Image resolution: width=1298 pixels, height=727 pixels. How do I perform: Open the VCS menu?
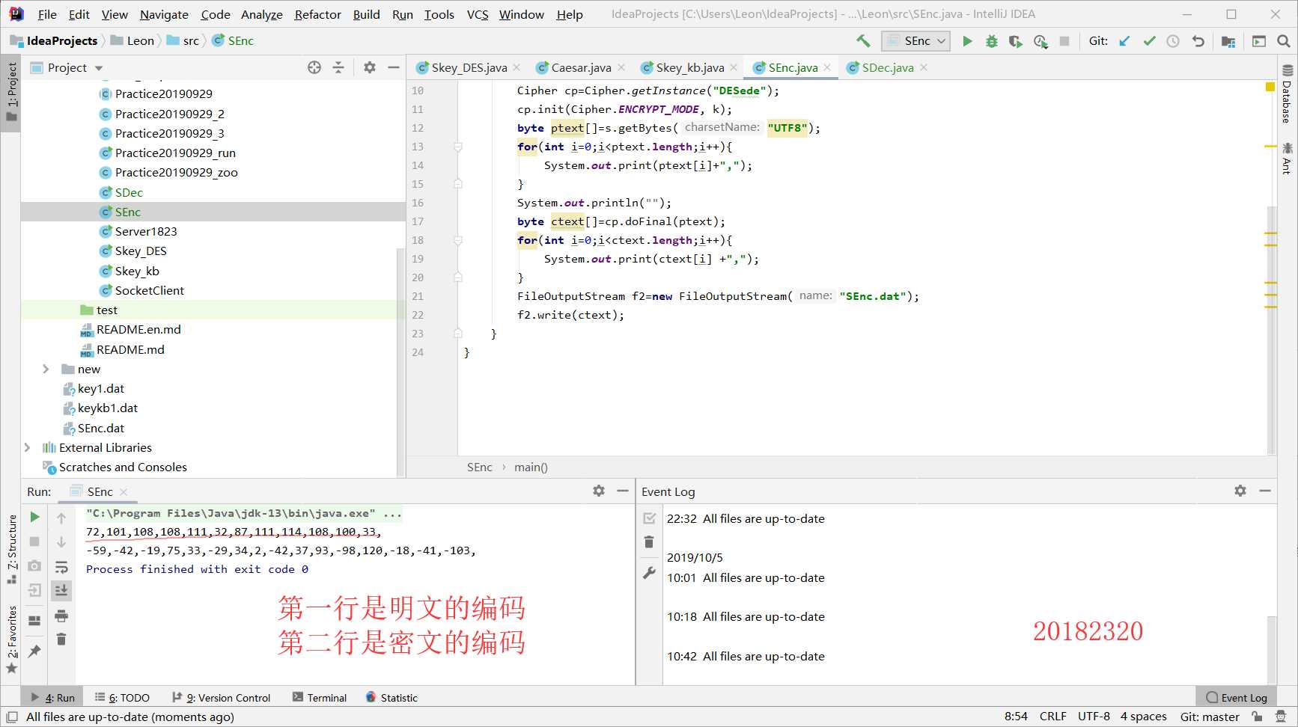click(x=477, y=14)
